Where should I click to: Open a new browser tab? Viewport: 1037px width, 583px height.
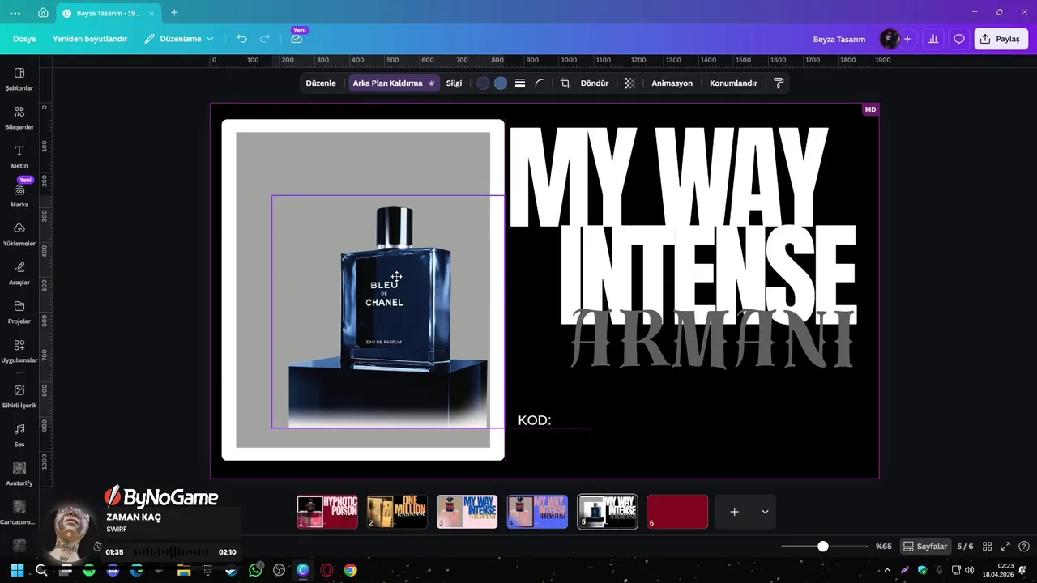[x=174, y=13]
